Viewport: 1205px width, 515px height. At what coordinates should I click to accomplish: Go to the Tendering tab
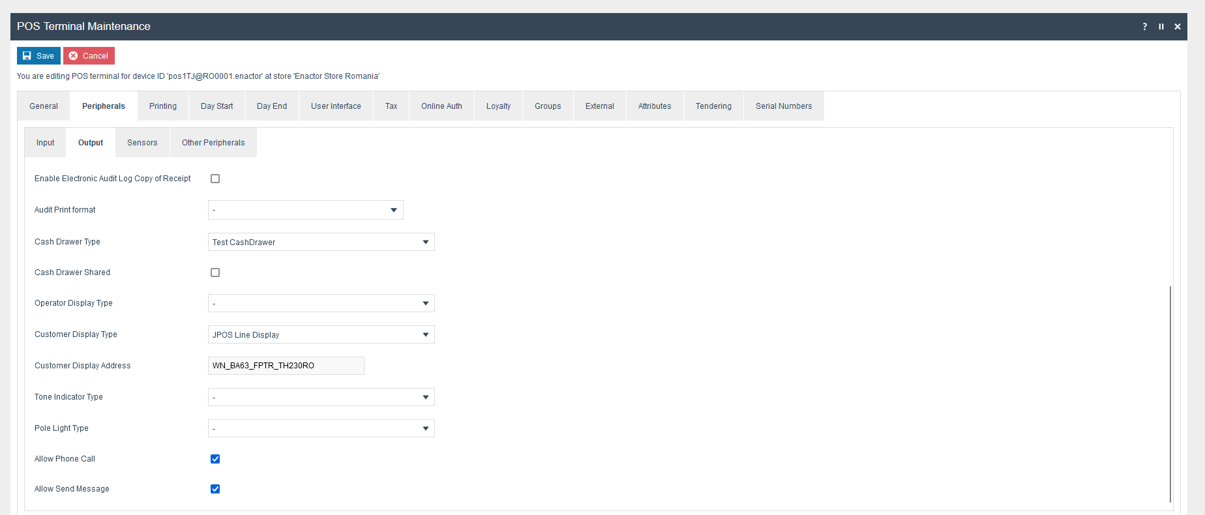[x=713, y=106]
